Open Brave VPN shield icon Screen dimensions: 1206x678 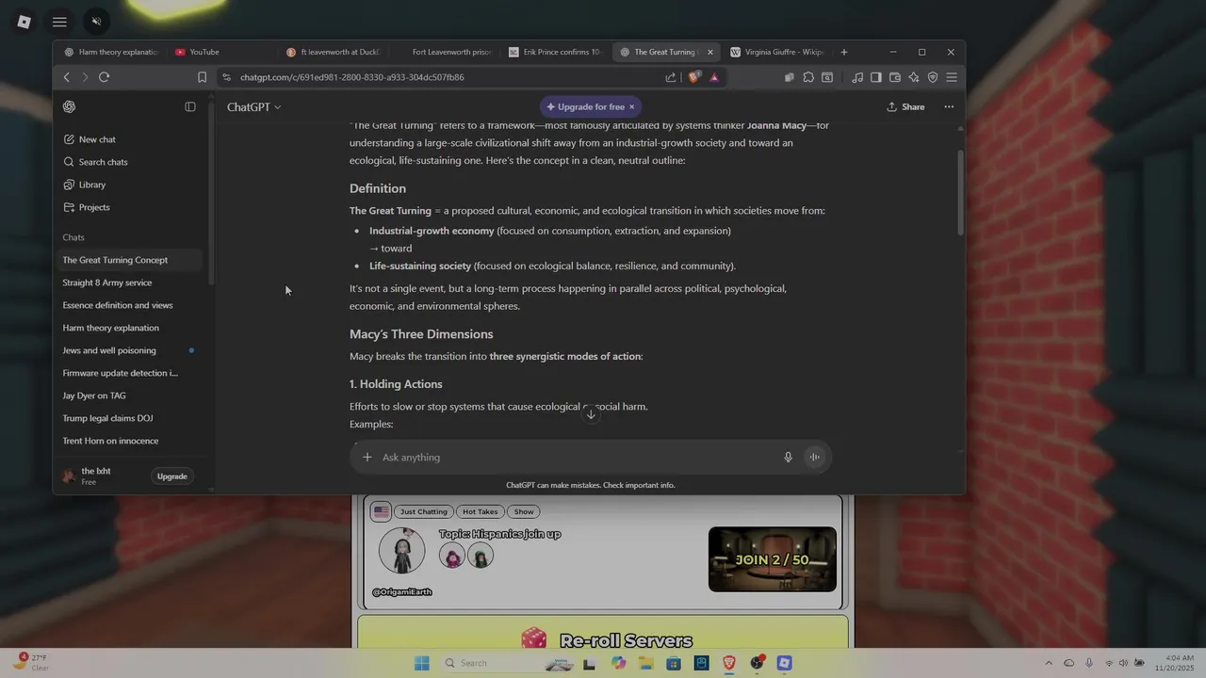pyautogui.click(x=933, y=77)
